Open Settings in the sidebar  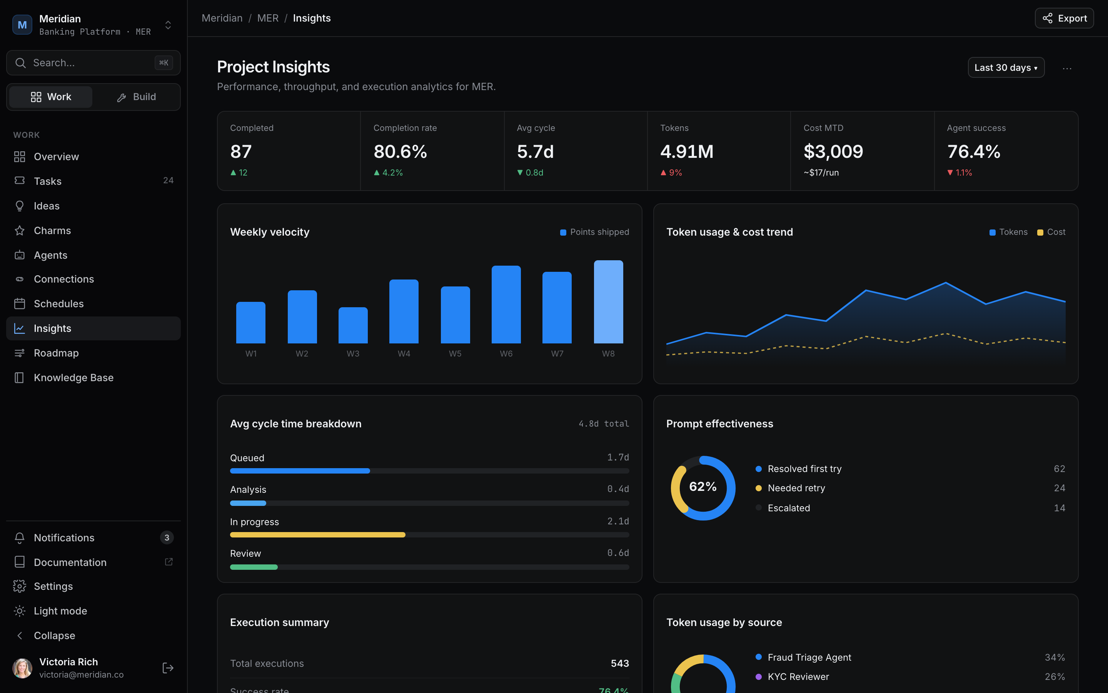(x=93, y=586)
